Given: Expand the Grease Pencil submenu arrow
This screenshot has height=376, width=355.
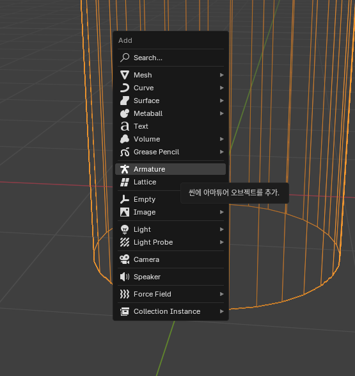Looking at the screenshot, I should pos(222,152).
